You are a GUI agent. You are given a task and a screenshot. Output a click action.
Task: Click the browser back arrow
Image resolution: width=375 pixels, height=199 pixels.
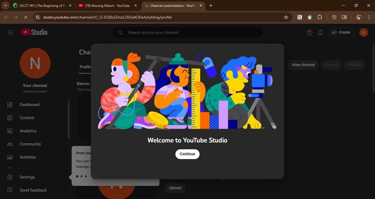pos(6,17)
